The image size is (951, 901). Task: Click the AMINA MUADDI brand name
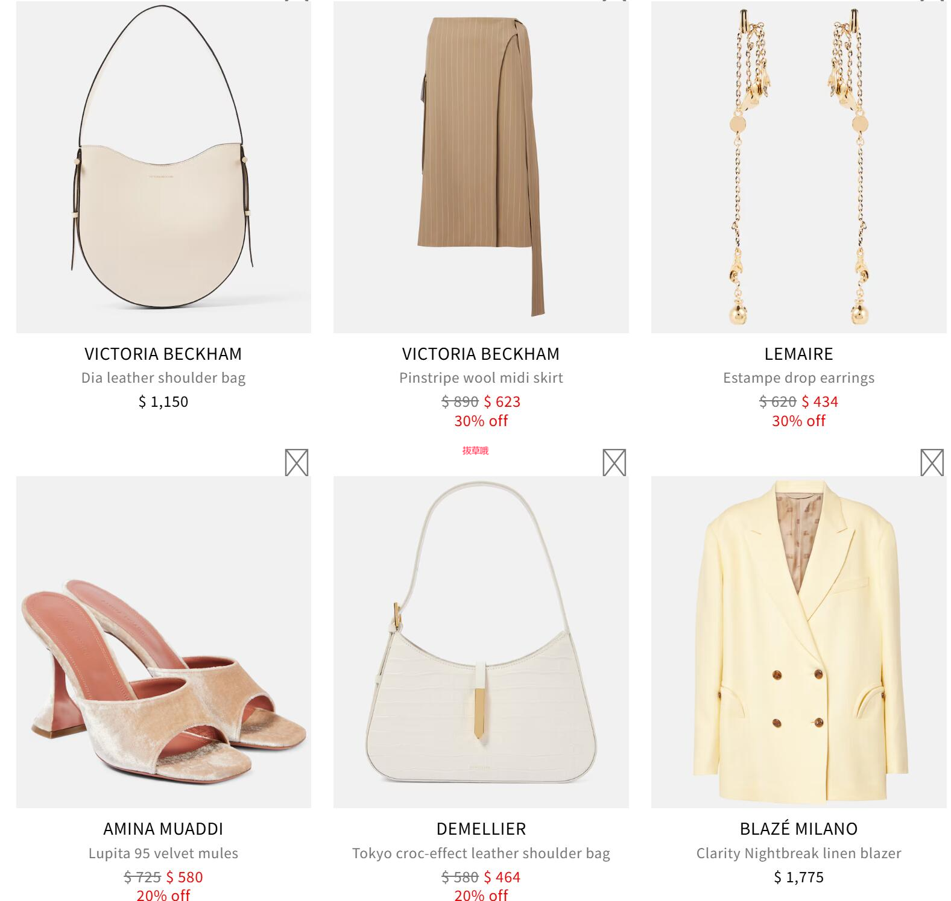click(163, 829)
